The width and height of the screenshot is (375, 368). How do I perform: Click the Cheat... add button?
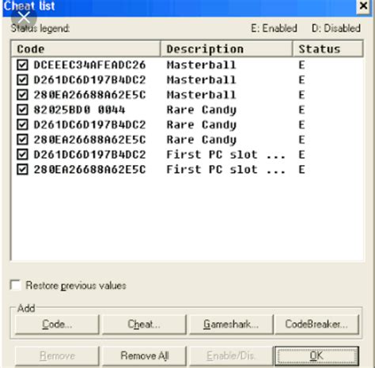144,325
